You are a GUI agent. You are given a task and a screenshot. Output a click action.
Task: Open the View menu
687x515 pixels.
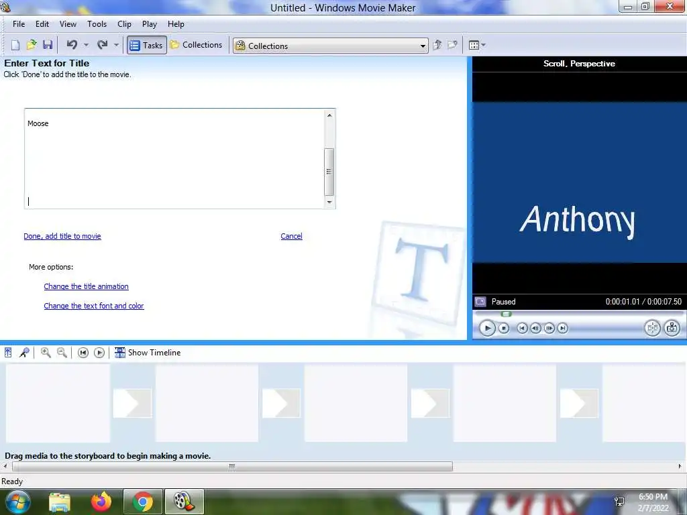[x=68, y=24]
